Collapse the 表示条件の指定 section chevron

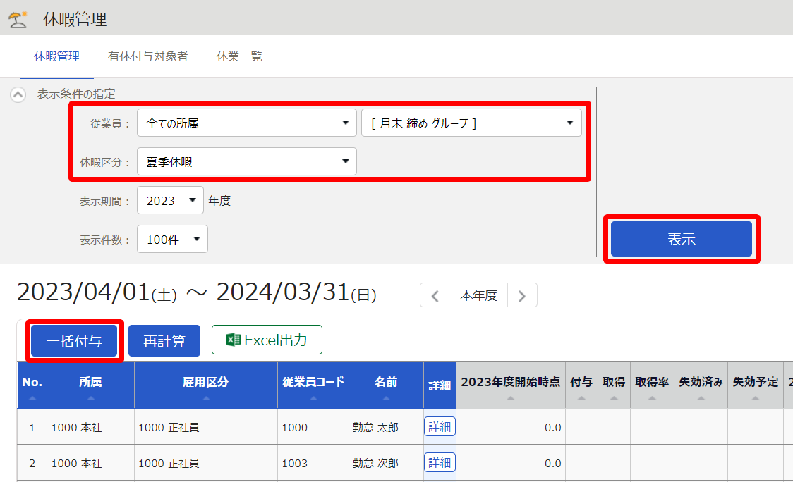(18, 94)
